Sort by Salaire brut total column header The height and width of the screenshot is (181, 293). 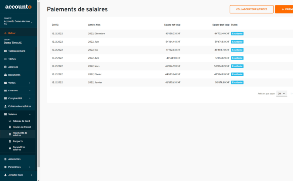221,25
